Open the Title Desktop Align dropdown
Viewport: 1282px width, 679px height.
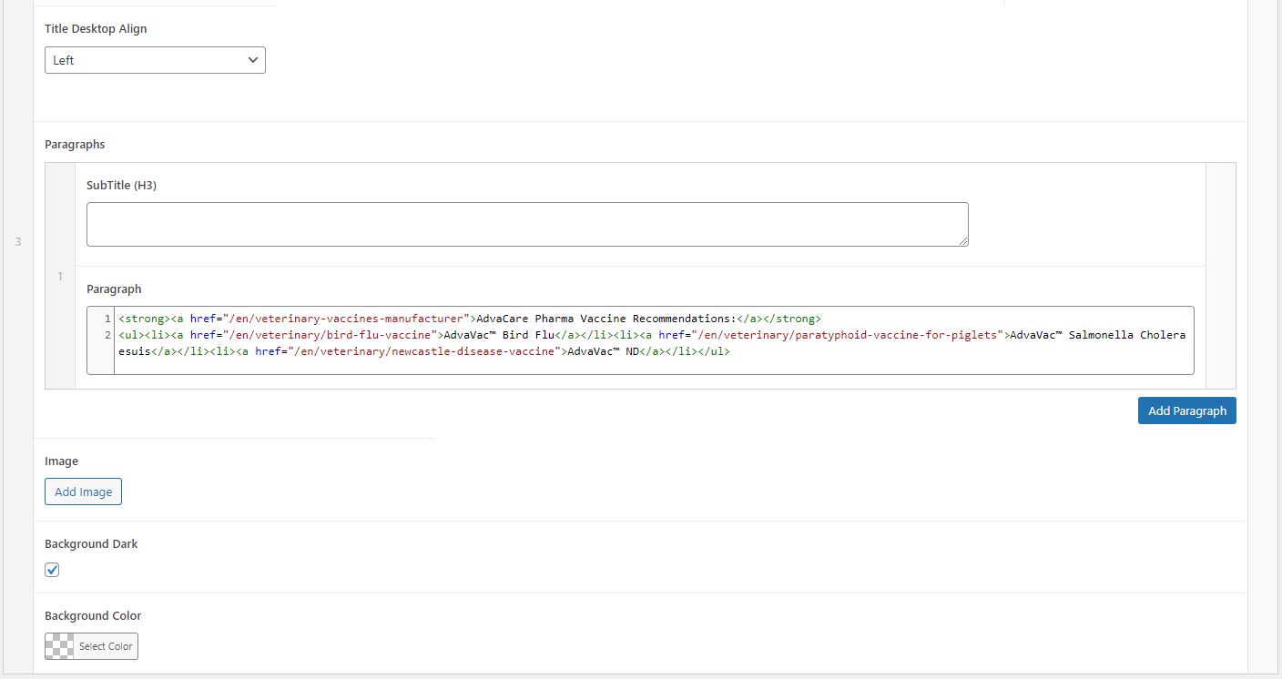click(x=155, y=60)
